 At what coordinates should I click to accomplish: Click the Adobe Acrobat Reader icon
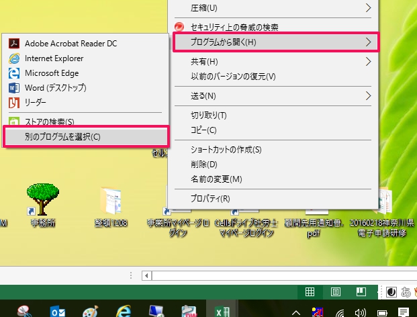click(14, 44)
